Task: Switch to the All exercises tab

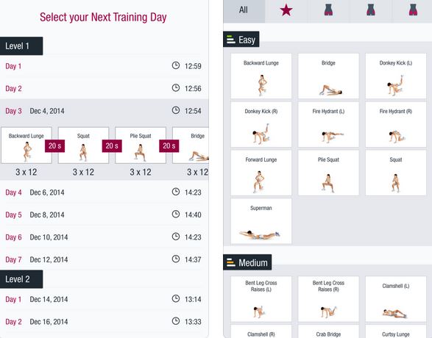Action: tap(244, 10)
